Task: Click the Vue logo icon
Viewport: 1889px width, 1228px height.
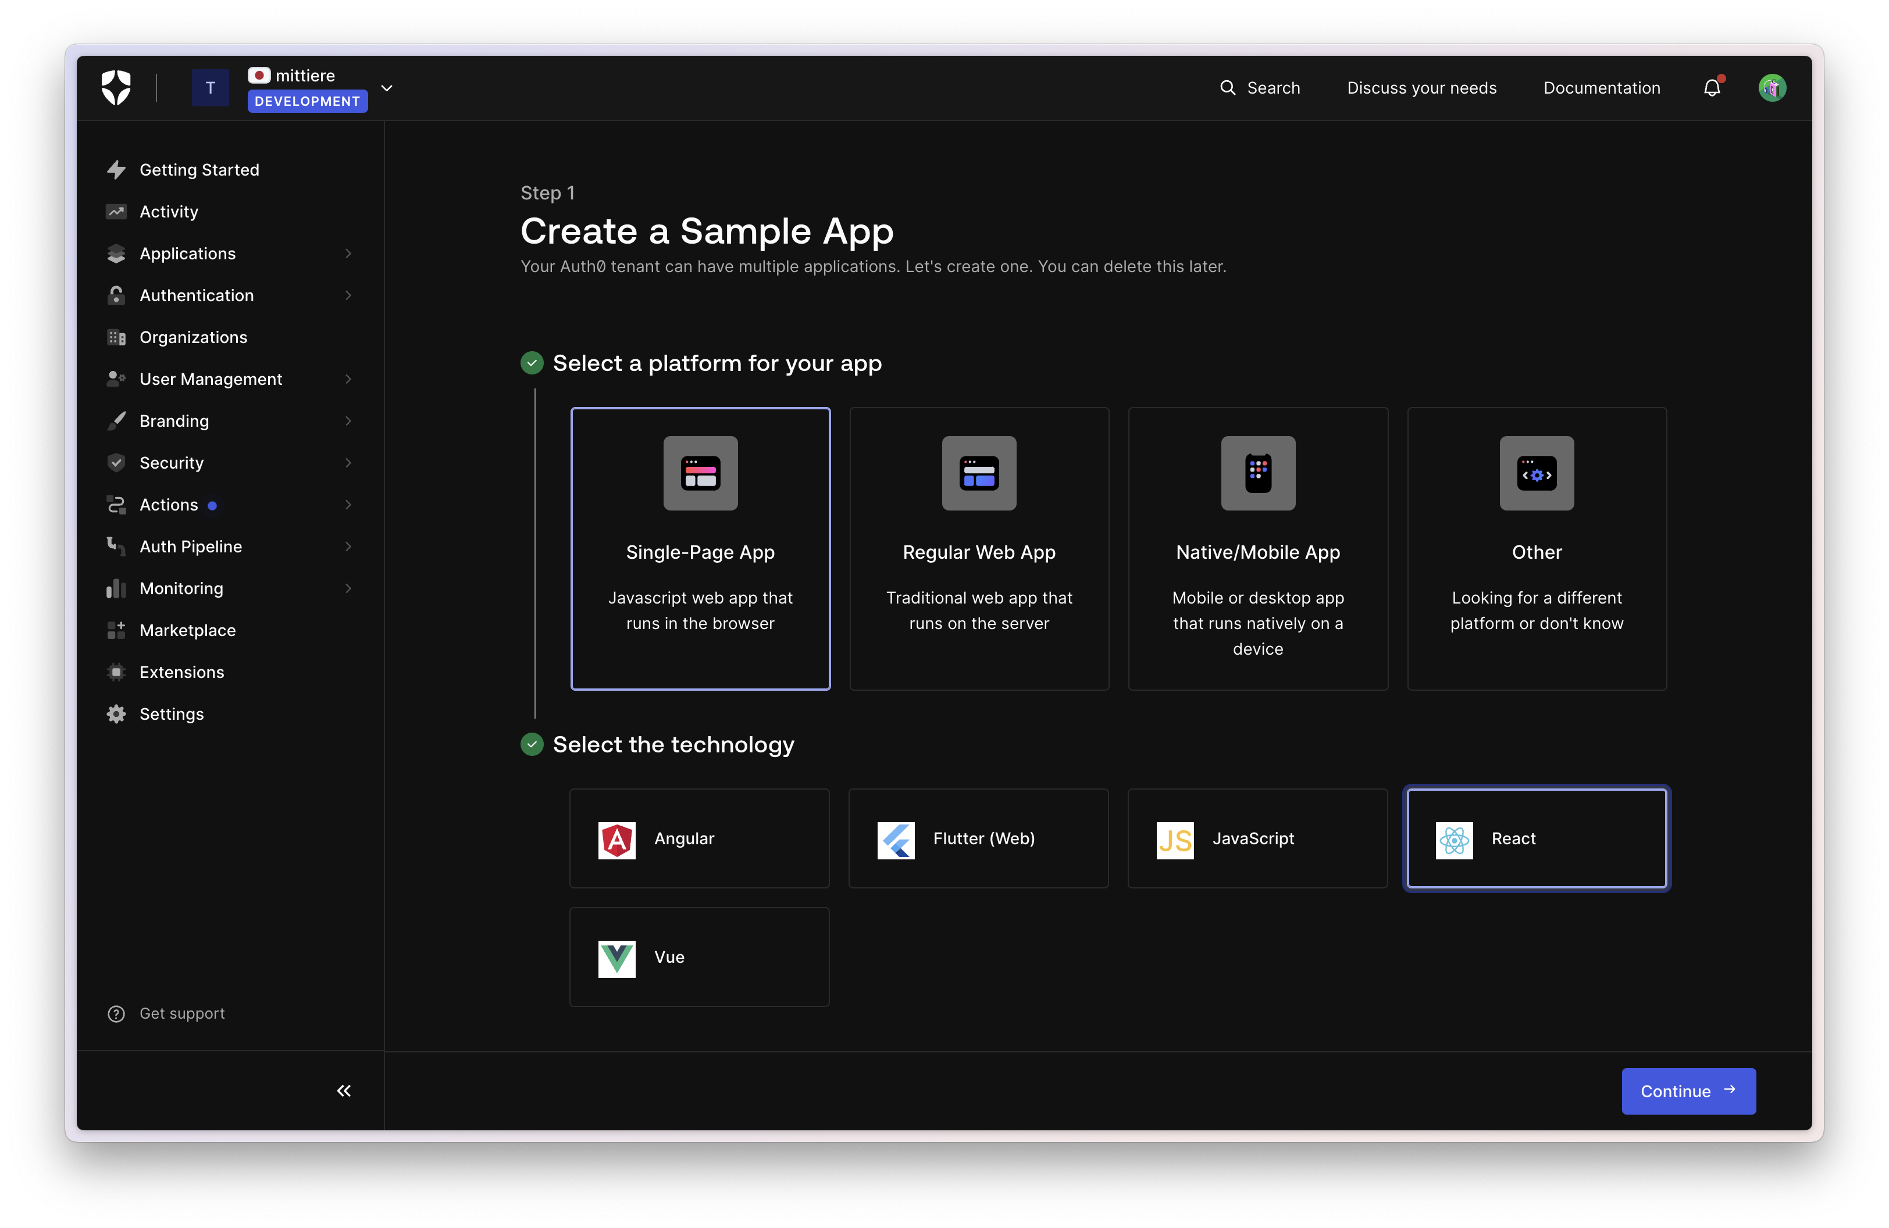Action: pyautogui.click(x=616, y=958)
